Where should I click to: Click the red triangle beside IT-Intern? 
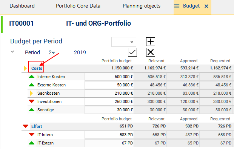point(31,135)
